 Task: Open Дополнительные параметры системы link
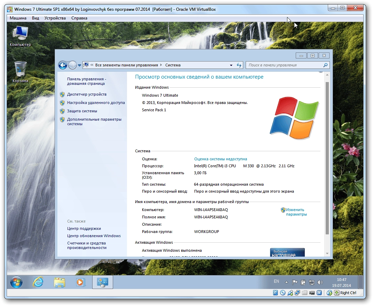94,121
